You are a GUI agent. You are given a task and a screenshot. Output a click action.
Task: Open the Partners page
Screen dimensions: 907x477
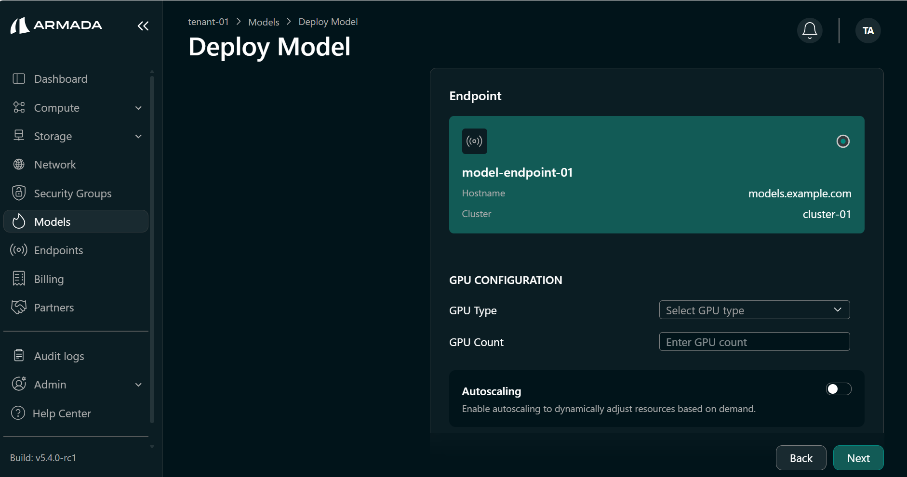tap(76, 307)
